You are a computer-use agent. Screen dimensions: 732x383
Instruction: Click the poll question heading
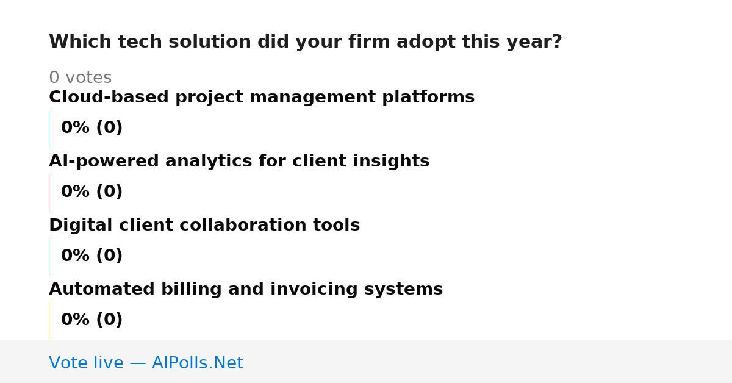pyautogui.click(x=305, y=42)
